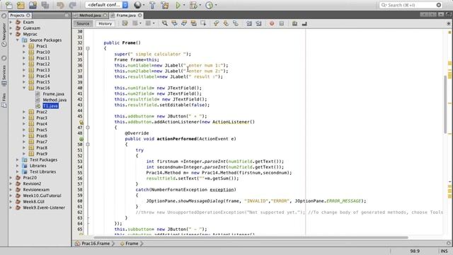453x255 pixels.
Task: Close the Frame.java tab
Action: pyautogui.click(x=140, y=16)
